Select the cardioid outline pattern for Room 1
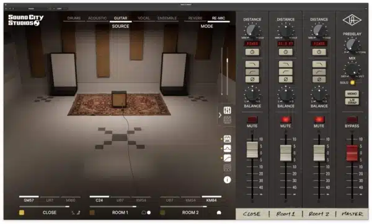This screenshot has width=372, height=224. [144, 213]
